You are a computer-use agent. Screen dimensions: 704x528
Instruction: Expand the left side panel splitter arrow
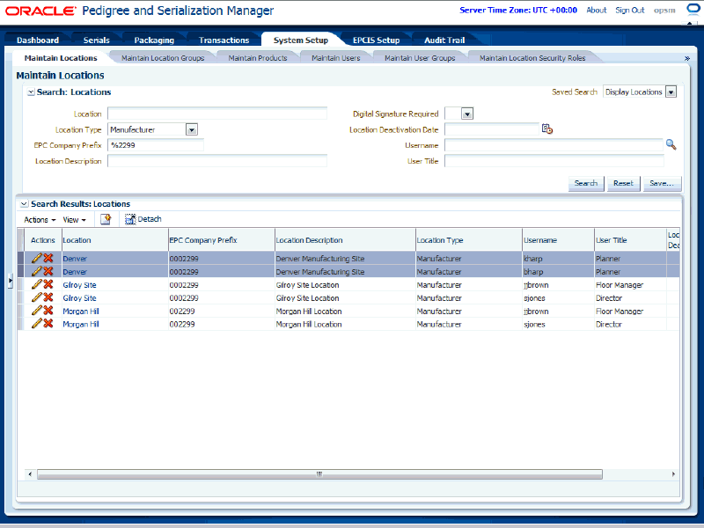coord(10,281)
